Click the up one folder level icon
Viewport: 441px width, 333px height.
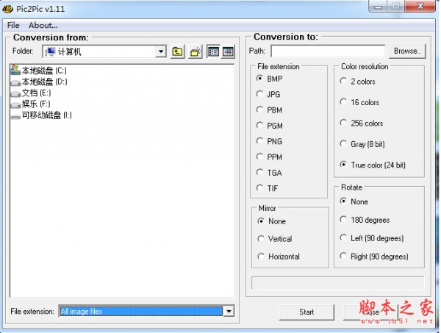point(177,51)
